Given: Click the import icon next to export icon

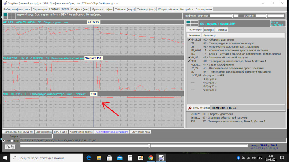Looking at the screenshot, I should (x=13, y=147).
